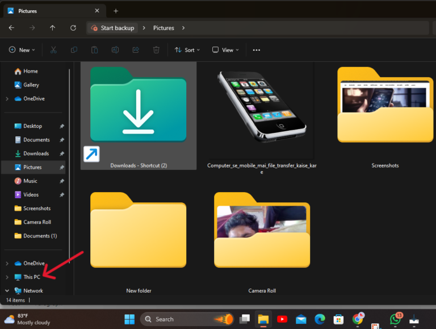The width and height of the screenshot is (436, 329).
Task: Click the Copy icon in toolbar
Action: pyautogui.click(x=74, y=50)
